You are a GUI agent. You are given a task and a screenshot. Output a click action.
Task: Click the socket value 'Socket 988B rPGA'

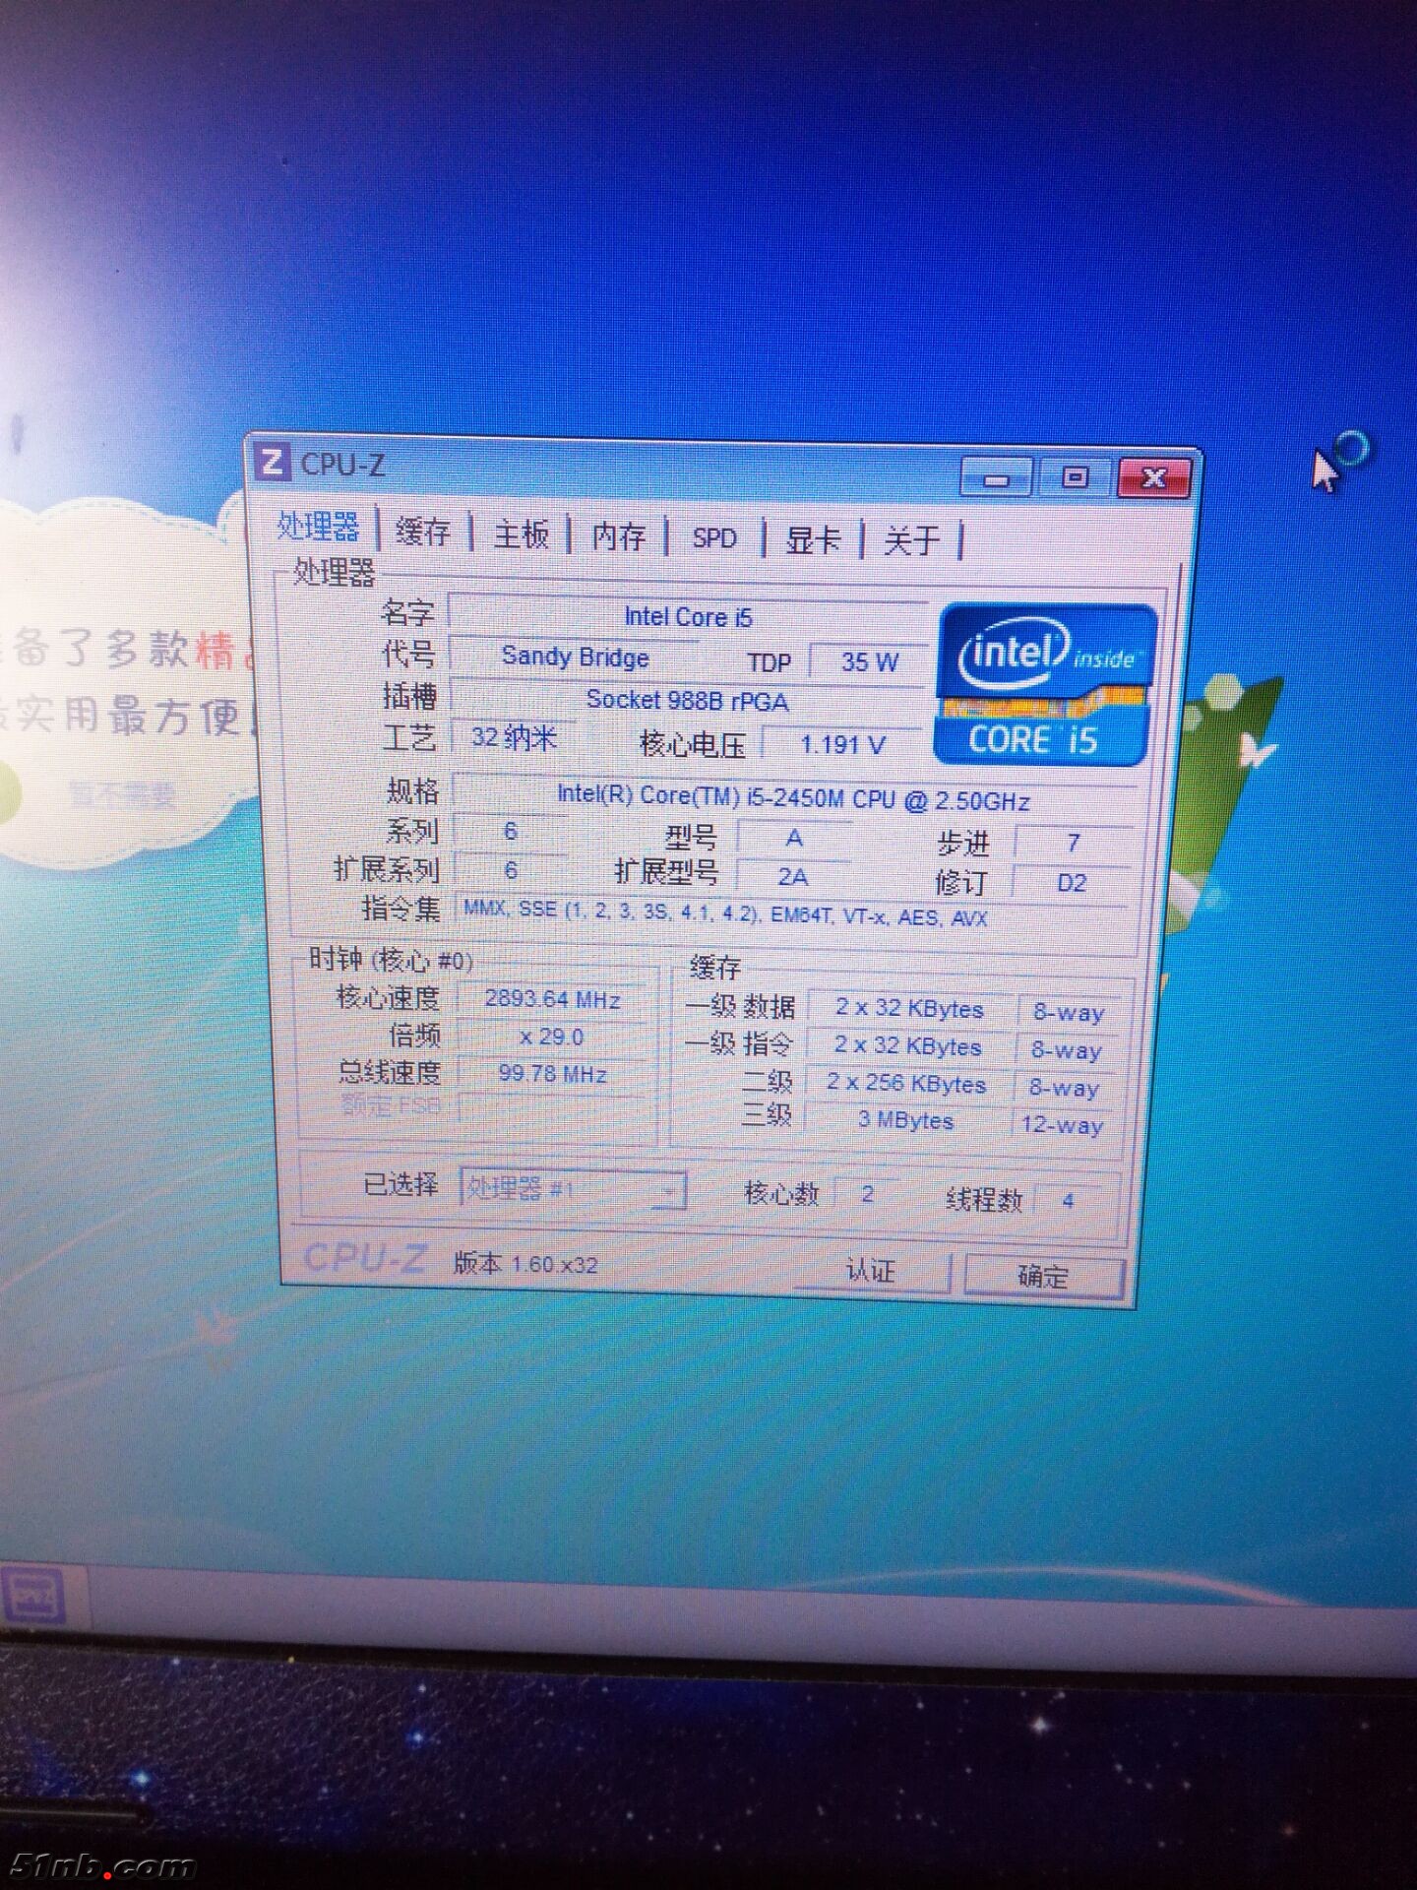coord(687,700)
